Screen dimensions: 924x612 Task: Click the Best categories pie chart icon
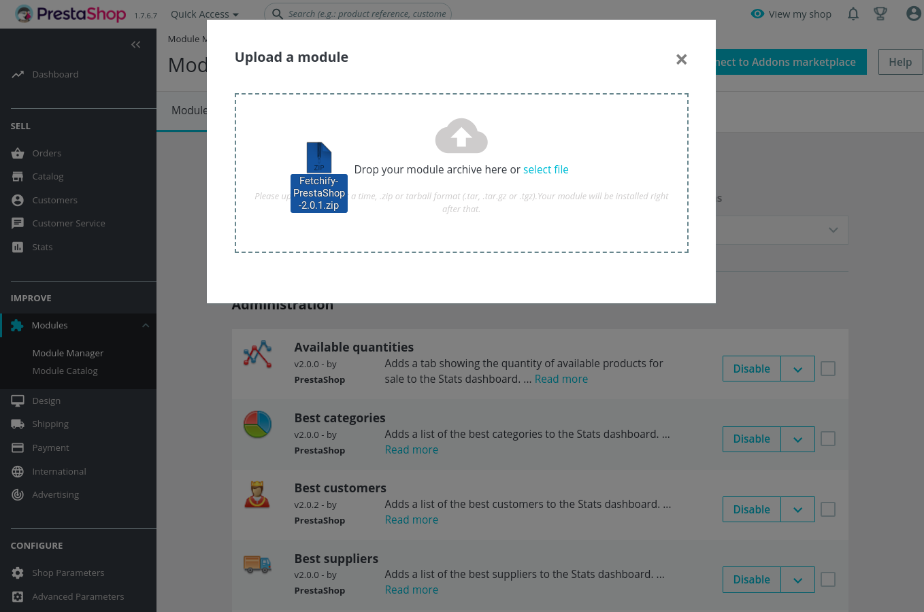257,424
